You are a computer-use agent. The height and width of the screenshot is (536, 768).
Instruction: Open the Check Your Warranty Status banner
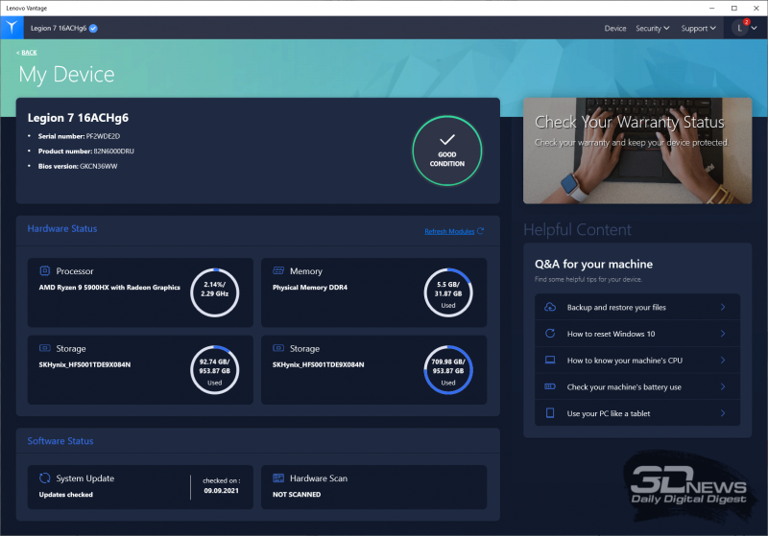click(x=637, y=151)
